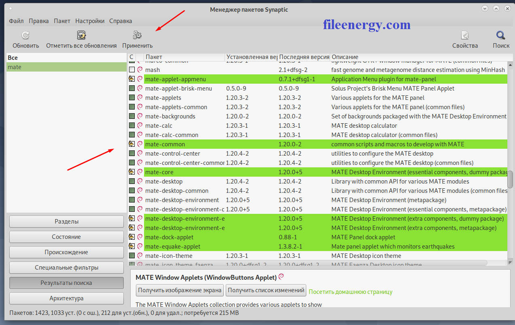Click Debian swirl icon beside mate-applets
Screen dimensions: 515x325
click(x=140, y=97)
